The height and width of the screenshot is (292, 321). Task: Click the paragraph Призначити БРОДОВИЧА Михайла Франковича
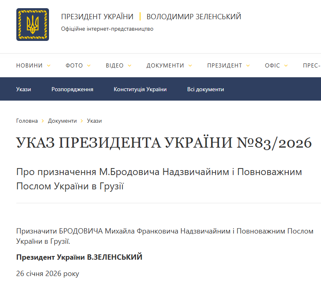pos(165,236)
